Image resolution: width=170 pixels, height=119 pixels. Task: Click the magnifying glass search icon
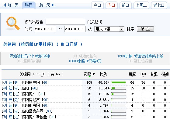tap(13, 23)
